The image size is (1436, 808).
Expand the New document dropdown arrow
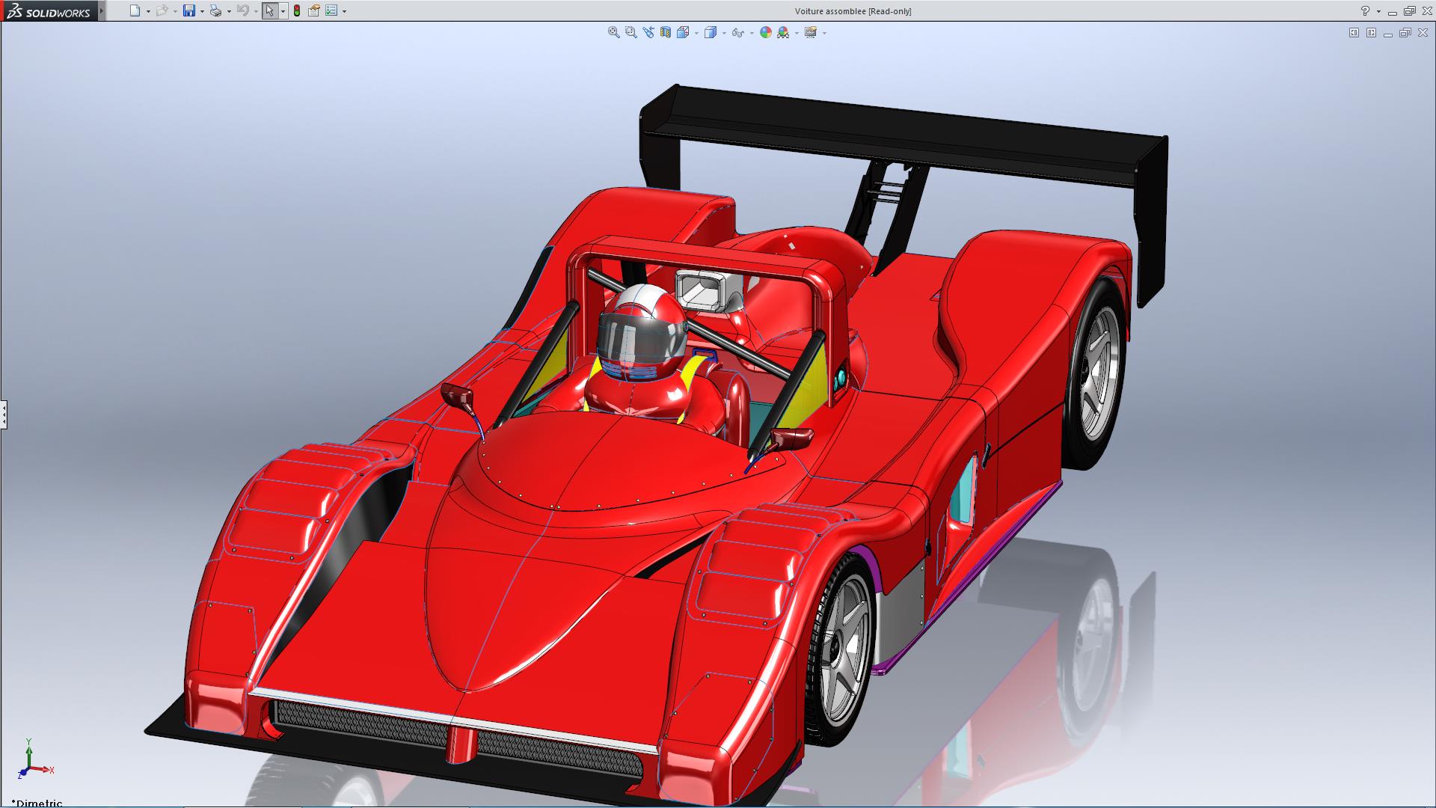148,11
